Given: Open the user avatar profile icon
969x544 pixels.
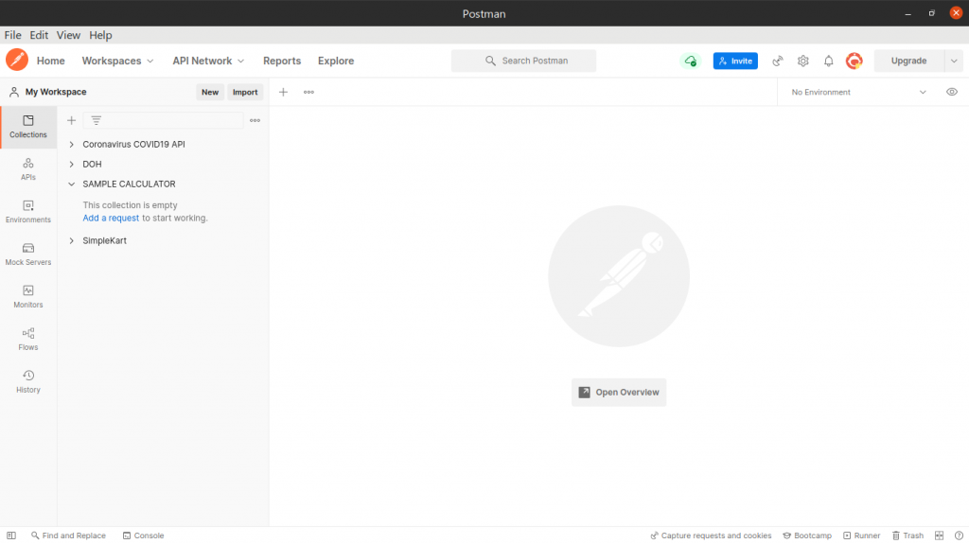Looking at the screenshot, I should (x=854, y=61).
